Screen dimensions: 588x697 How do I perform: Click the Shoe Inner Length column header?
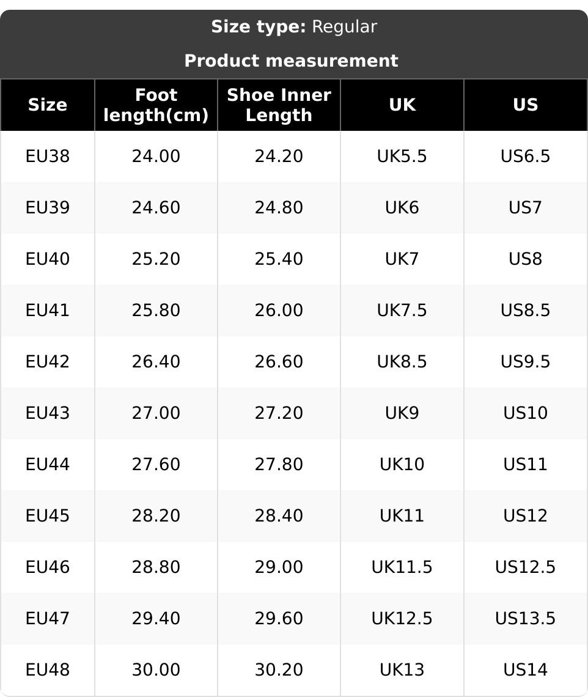pyautogui.click(x=279, y=105)
